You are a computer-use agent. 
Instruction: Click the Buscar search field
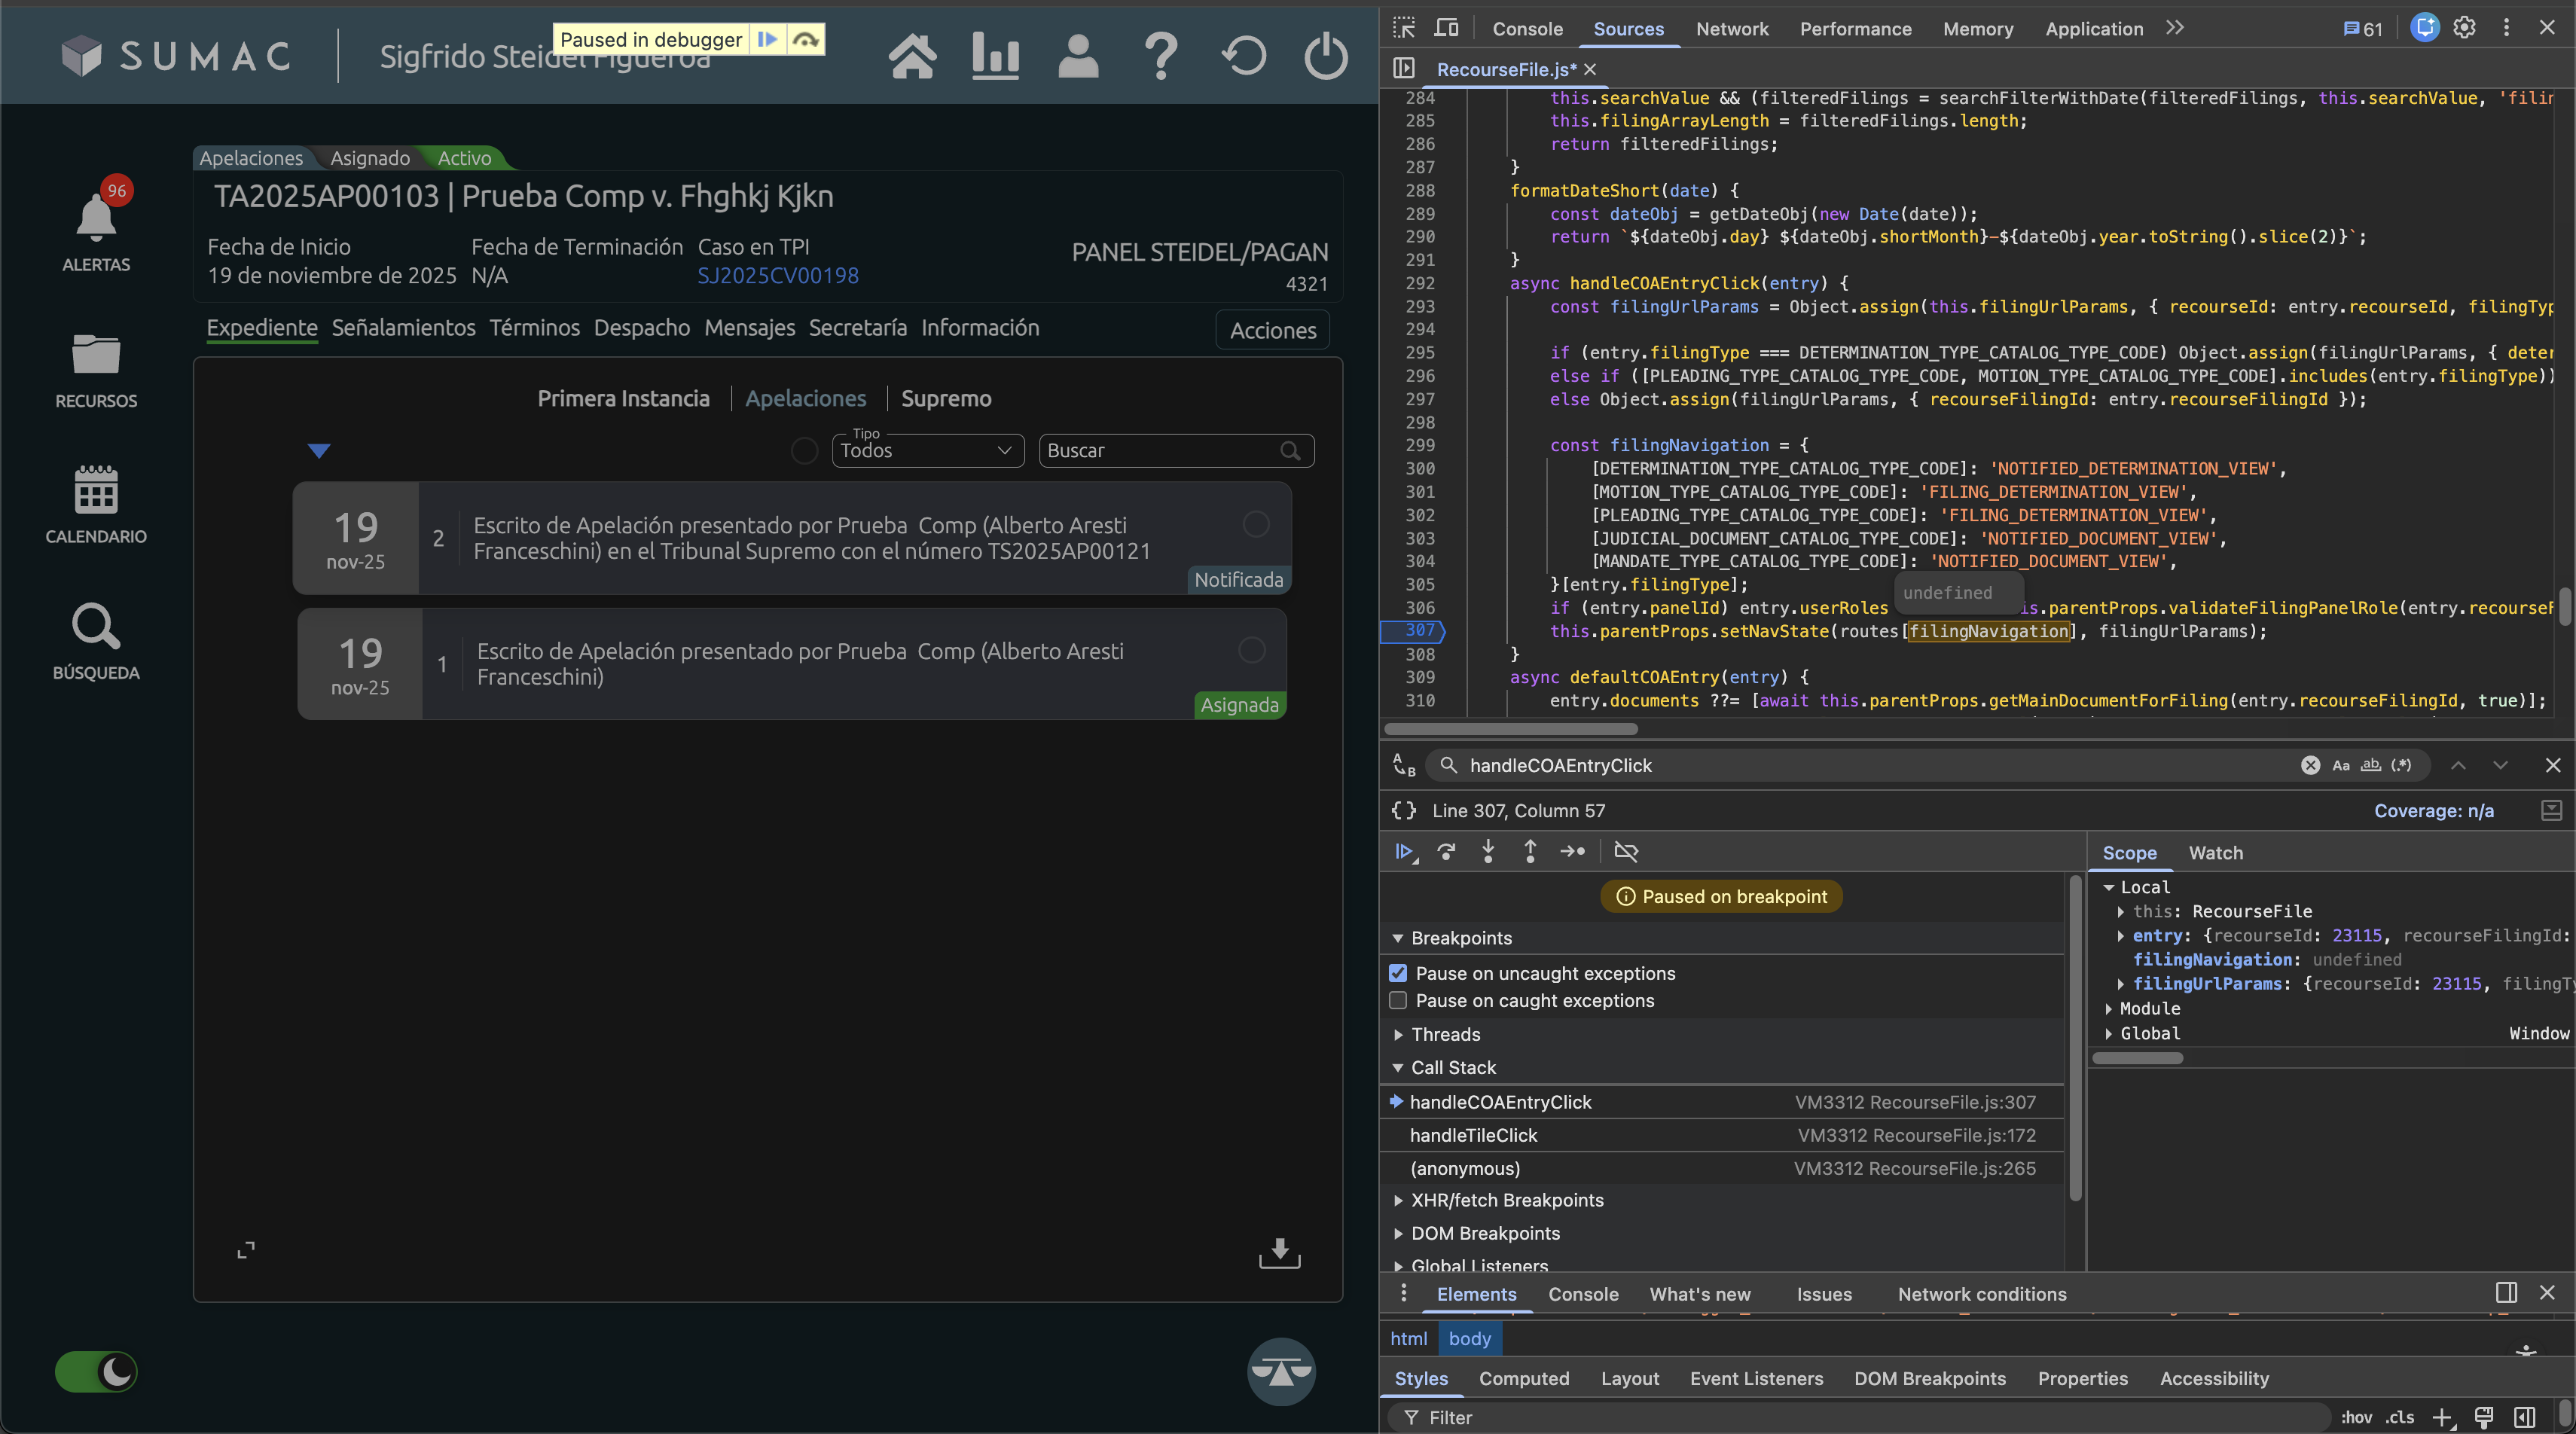pos(1160,451)
